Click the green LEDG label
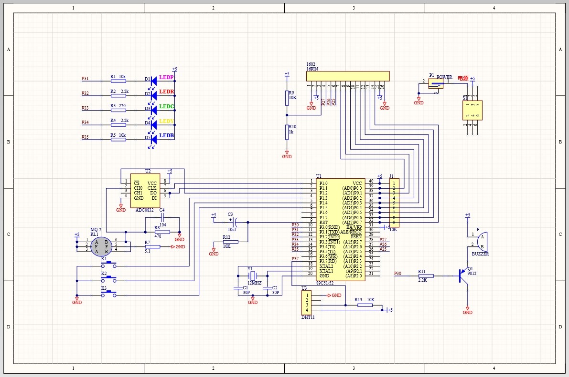The image size is (569, 377). (x=167, y=106)
